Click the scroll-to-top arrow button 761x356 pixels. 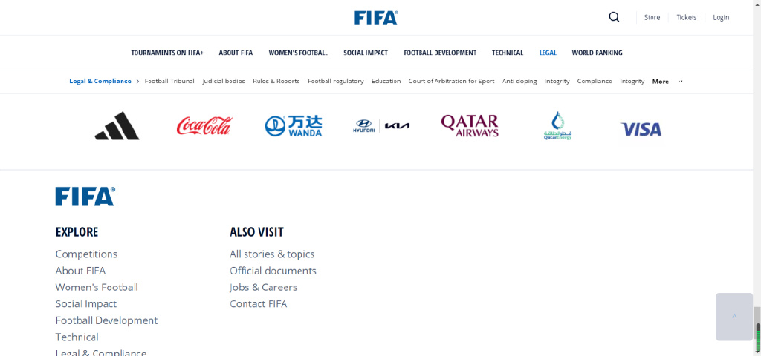(734, 317)
